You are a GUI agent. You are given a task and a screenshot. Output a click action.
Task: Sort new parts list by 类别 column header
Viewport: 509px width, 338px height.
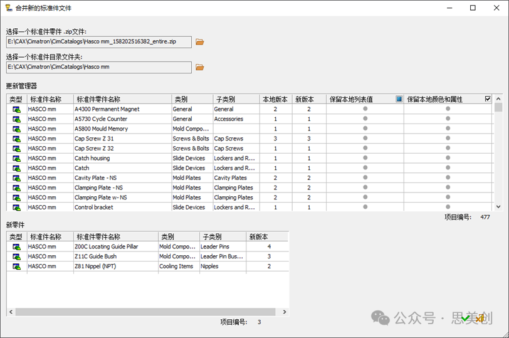179,236
